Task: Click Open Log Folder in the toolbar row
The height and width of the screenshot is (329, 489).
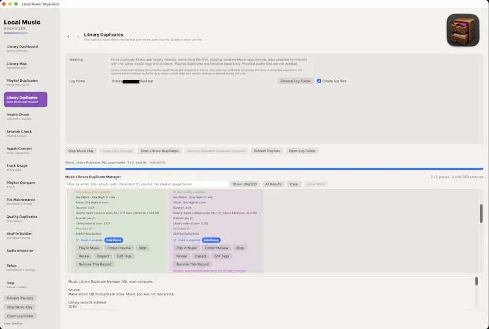Action: (x=302, y=151)
